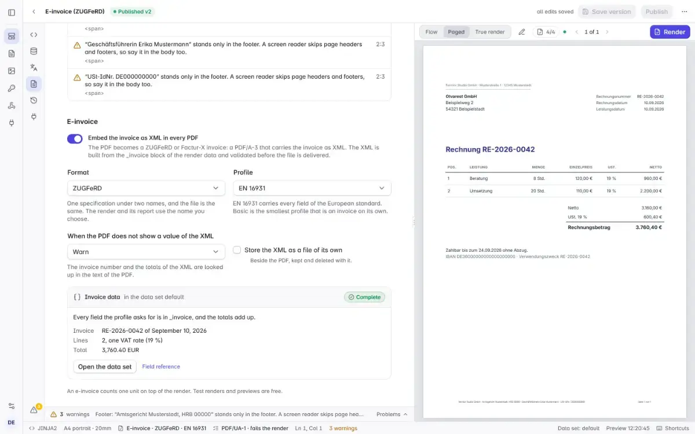Click the green status dot in preview toolbar
Viewport: 695px width, 434px height.
tap(565, 32)
